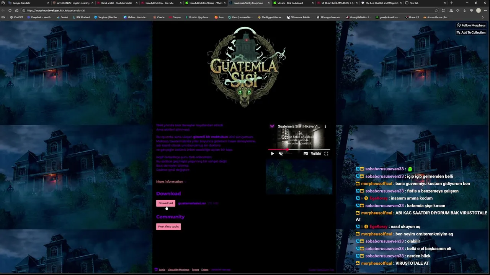The height and width of the screenshot is (275, 490).
Task: Click the Embed link in footer
Action: [205, 270]
